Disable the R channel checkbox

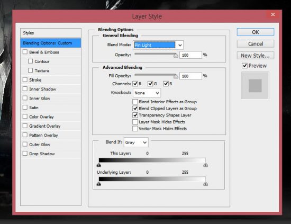click(135, 84)
